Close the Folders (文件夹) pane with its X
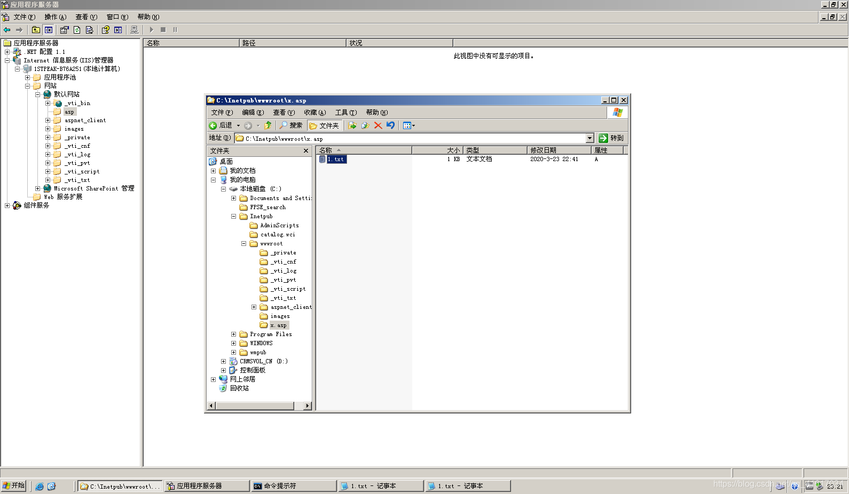Screen dimensions: 849x494 pyautogui.click(x=306, y=151)
